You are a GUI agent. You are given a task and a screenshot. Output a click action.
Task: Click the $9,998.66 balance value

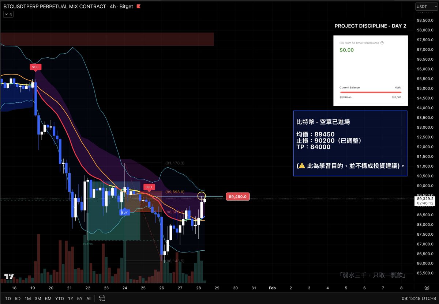click(345, 97)
